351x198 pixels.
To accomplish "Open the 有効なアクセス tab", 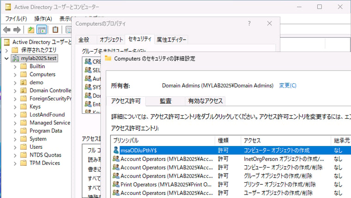I will 205,101.
